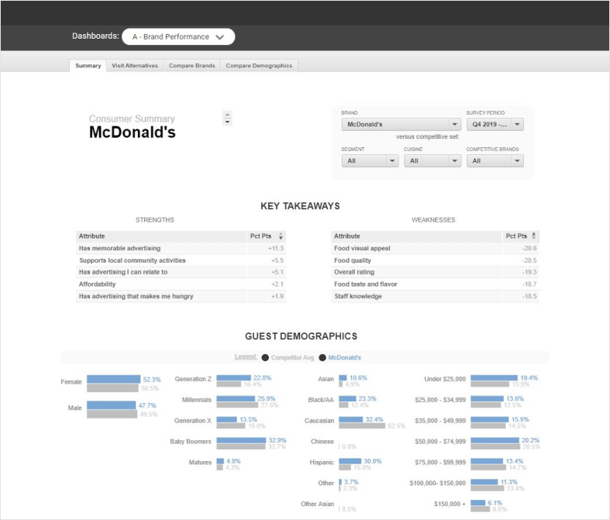Click the Generation Z 22.8% bar
Image resolution: width=610 pixels, height=520 pixels.
coord(233,377)
